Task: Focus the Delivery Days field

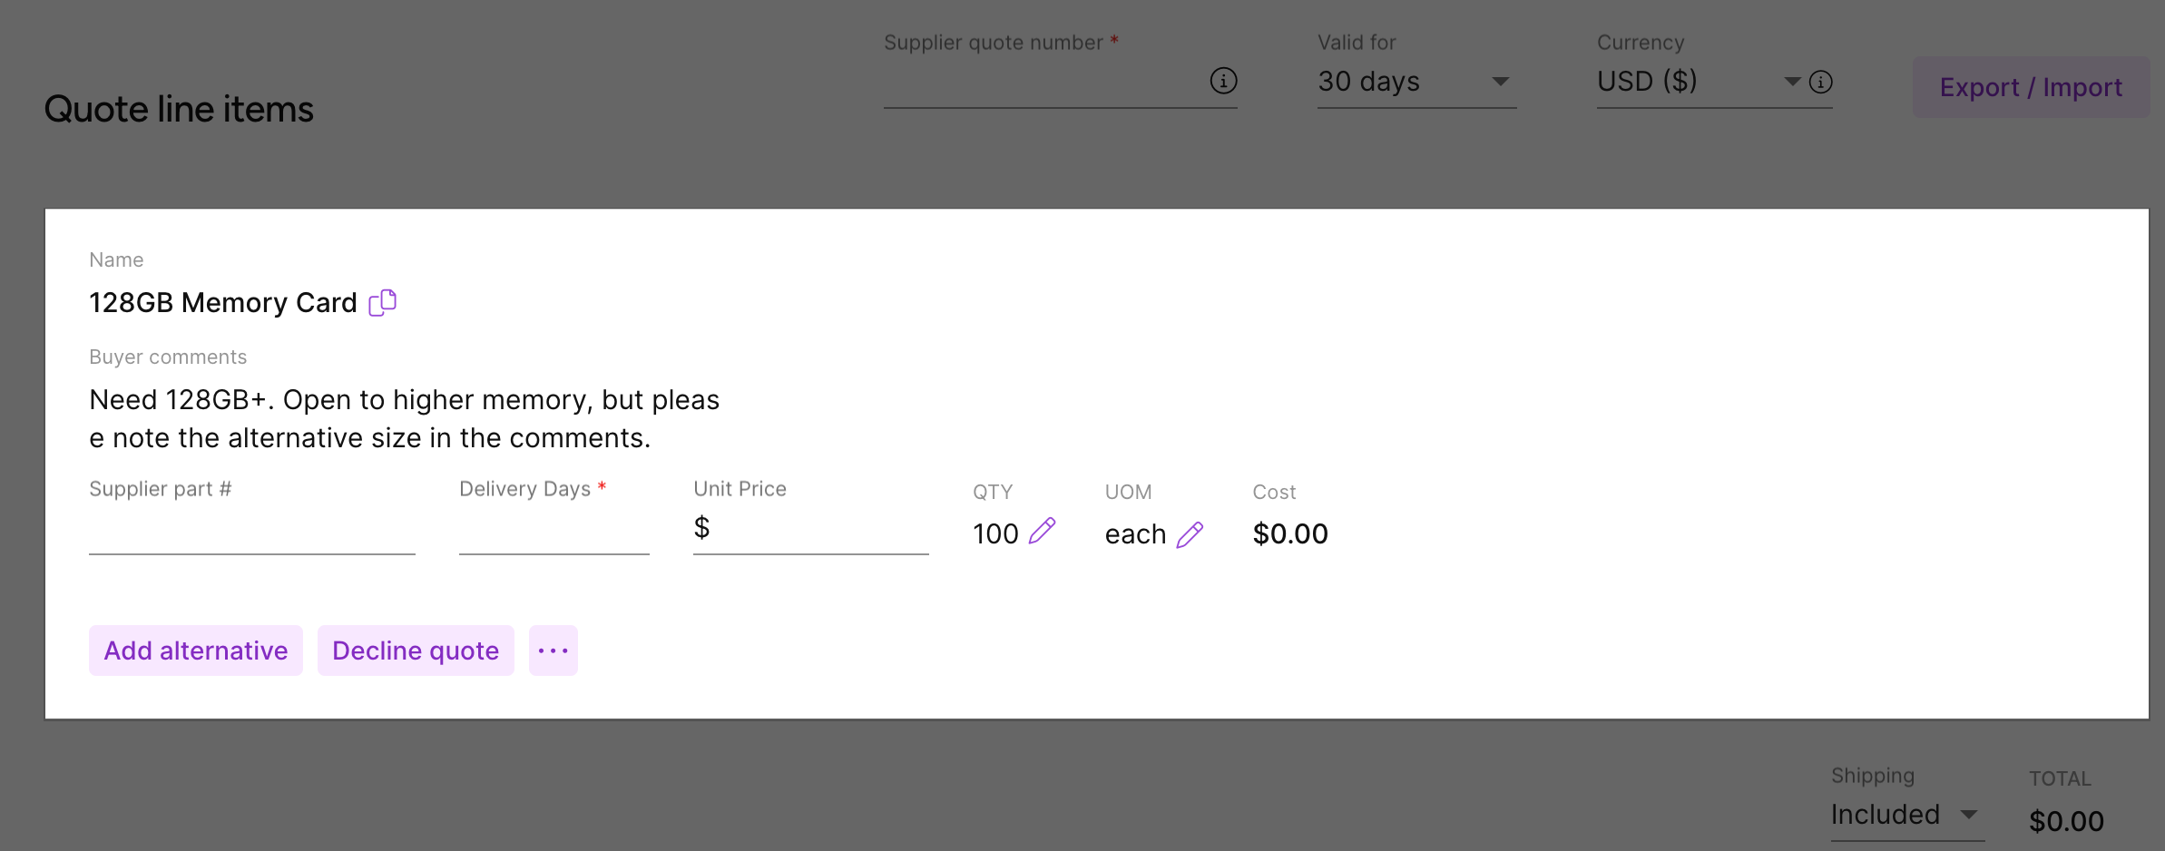Action: point(553,533)
